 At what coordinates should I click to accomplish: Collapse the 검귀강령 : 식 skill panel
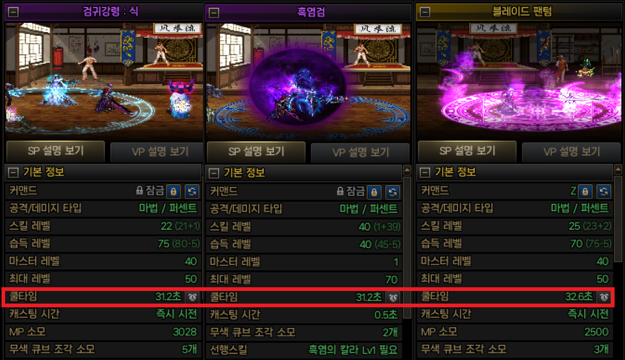[13, 12]
